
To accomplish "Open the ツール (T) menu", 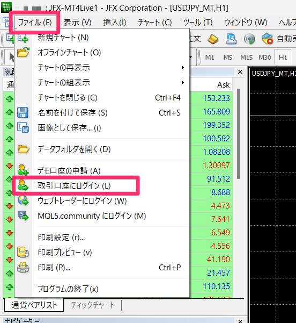I will (198, 23).
